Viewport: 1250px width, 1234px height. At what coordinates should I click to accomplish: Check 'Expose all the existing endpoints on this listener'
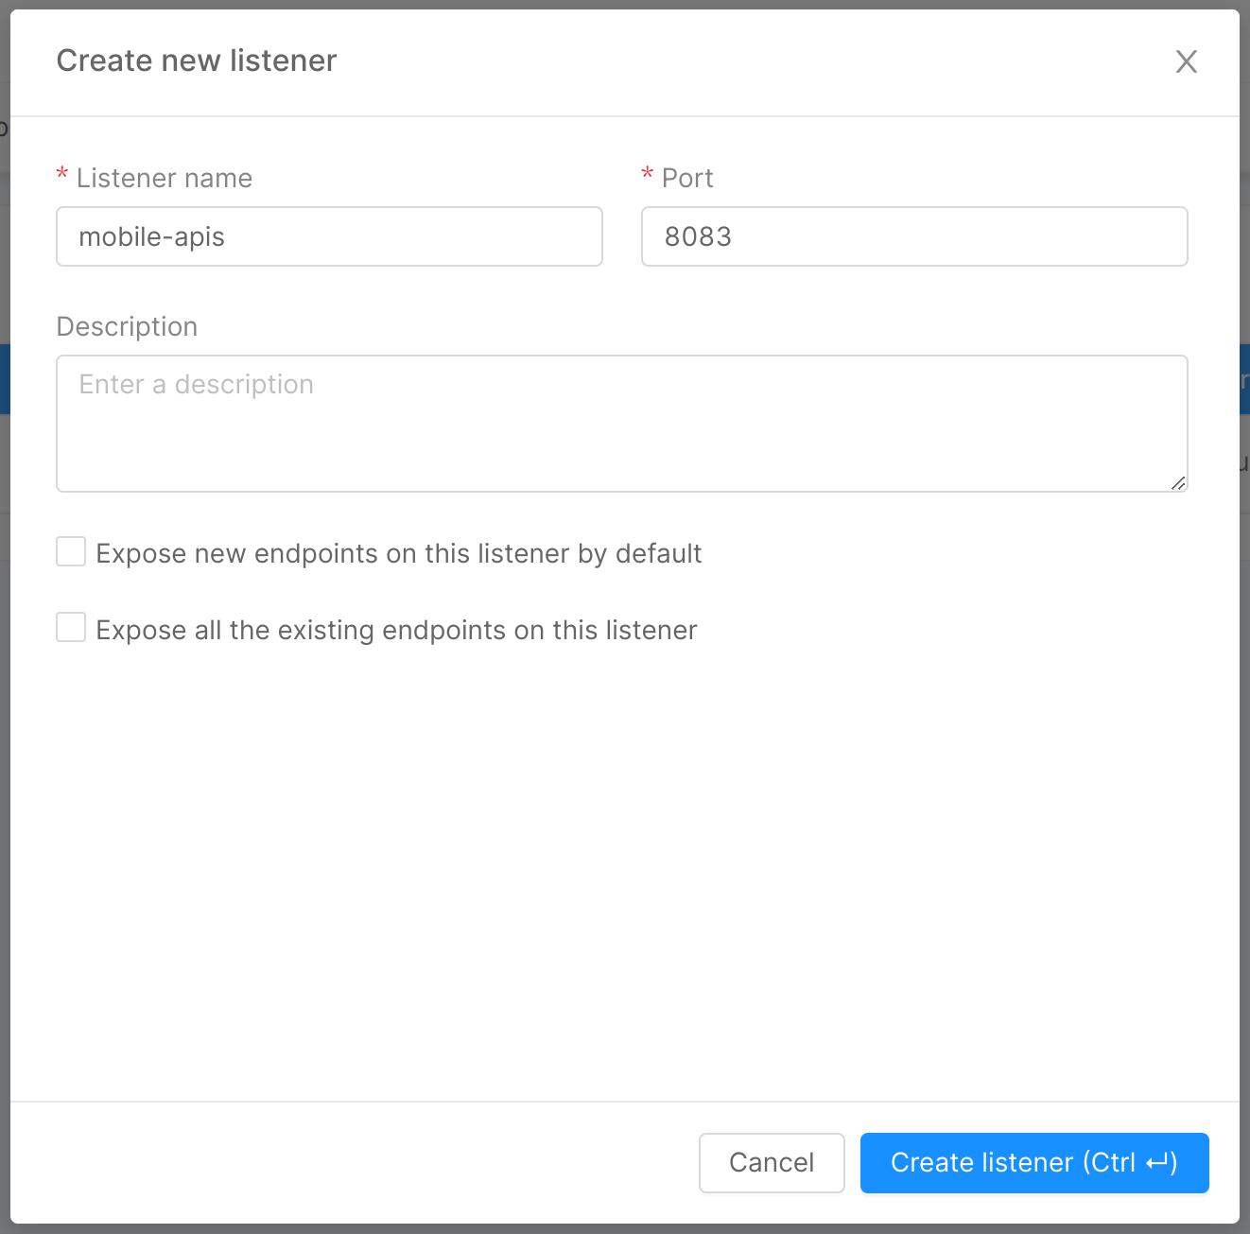tap(71, 627)
